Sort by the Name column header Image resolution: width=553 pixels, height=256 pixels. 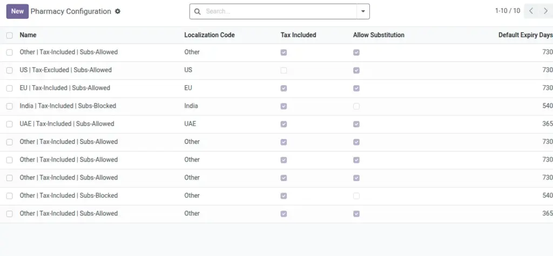[x=28, y=35]
